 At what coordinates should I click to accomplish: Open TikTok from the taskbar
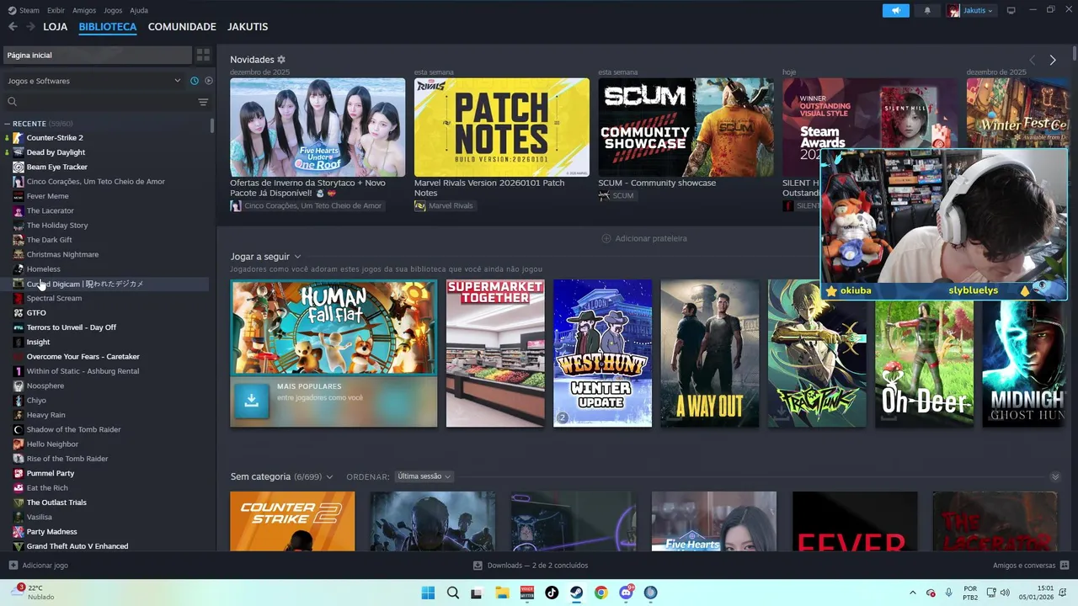pyautogui.click(x=552, y=593)
